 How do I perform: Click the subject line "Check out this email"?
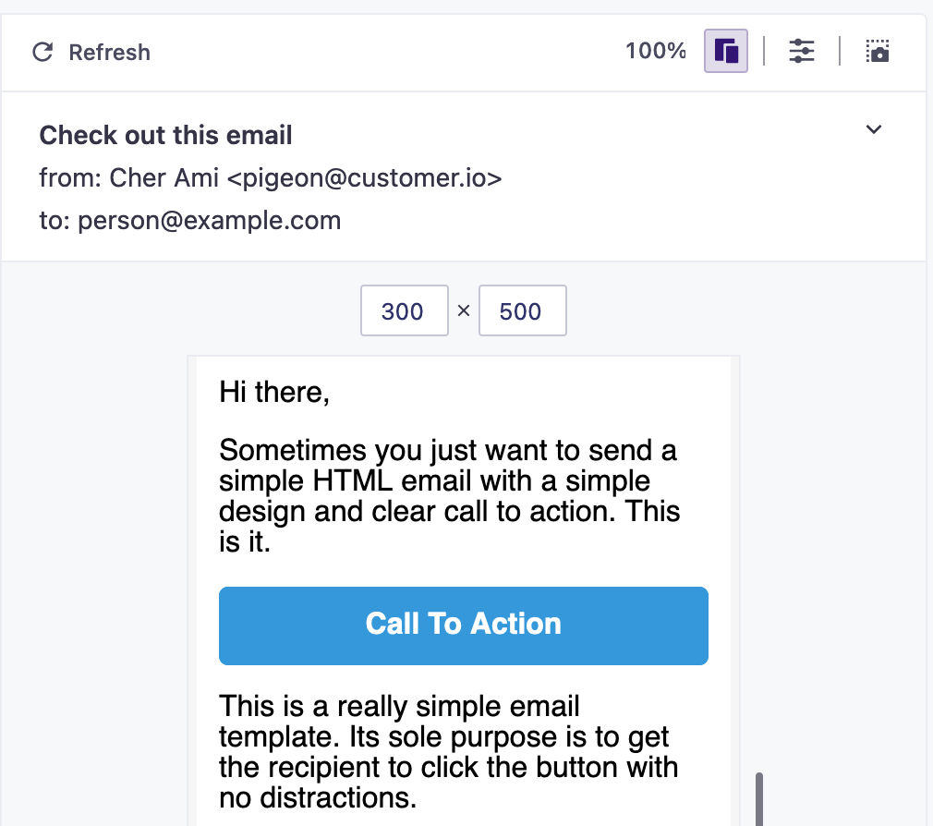point(166,136)
